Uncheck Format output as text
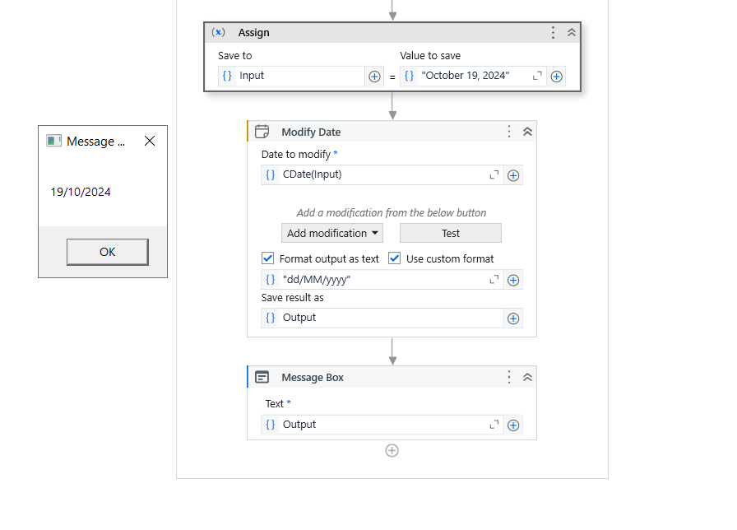This screenshot has height=530, width=737. (x=267, y=258)
